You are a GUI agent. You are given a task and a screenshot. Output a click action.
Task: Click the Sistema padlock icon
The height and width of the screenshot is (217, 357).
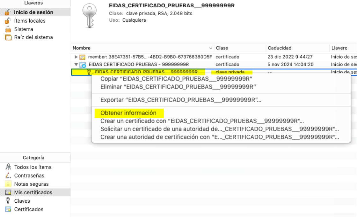pos(8,29)
